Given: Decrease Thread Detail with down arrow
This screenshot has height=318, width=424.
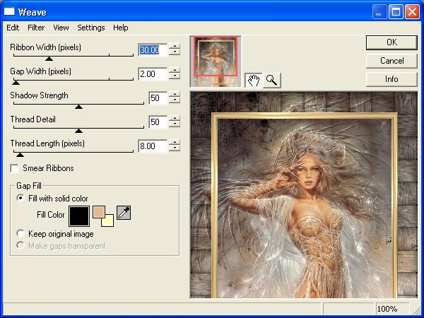Looking at the screenshot, I should pos(175,124).
